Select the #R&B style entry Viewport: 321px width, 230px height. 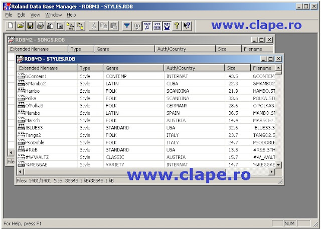28,150
